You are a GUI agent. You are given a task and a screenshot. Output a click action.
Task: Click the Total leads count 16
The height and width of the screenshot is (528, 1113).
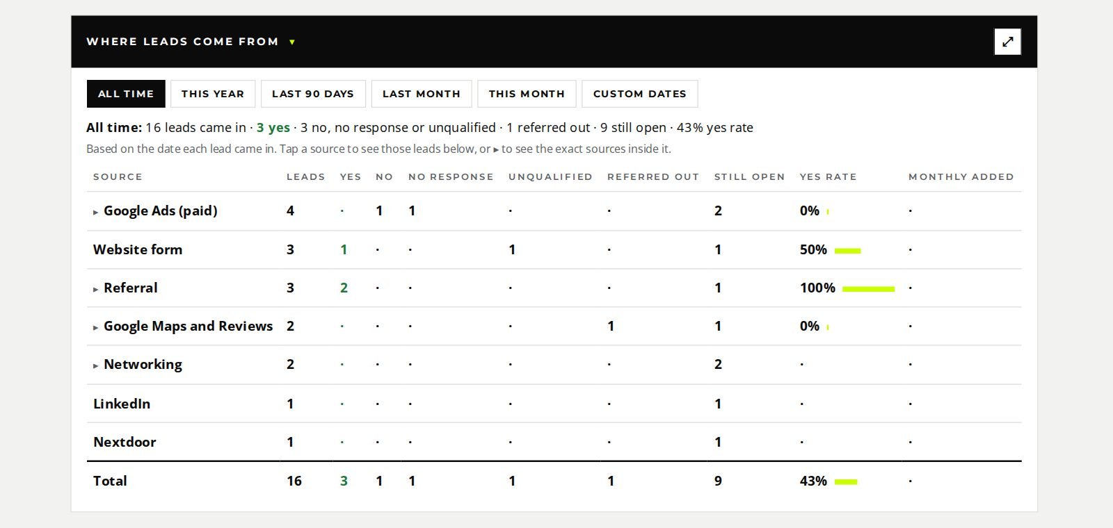(x=294, y=481)
